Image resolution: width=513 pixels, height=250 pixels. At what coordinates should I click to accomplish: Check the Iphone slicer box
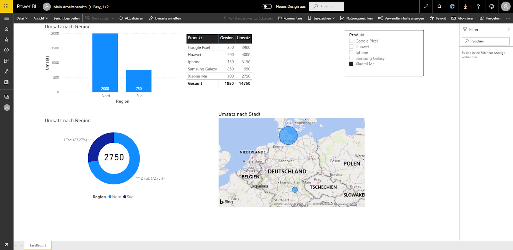tap(351, 52)
